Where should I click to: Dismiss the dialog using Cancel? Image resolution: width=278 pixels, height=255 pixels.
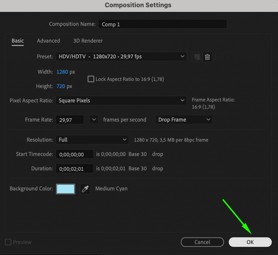202,242
